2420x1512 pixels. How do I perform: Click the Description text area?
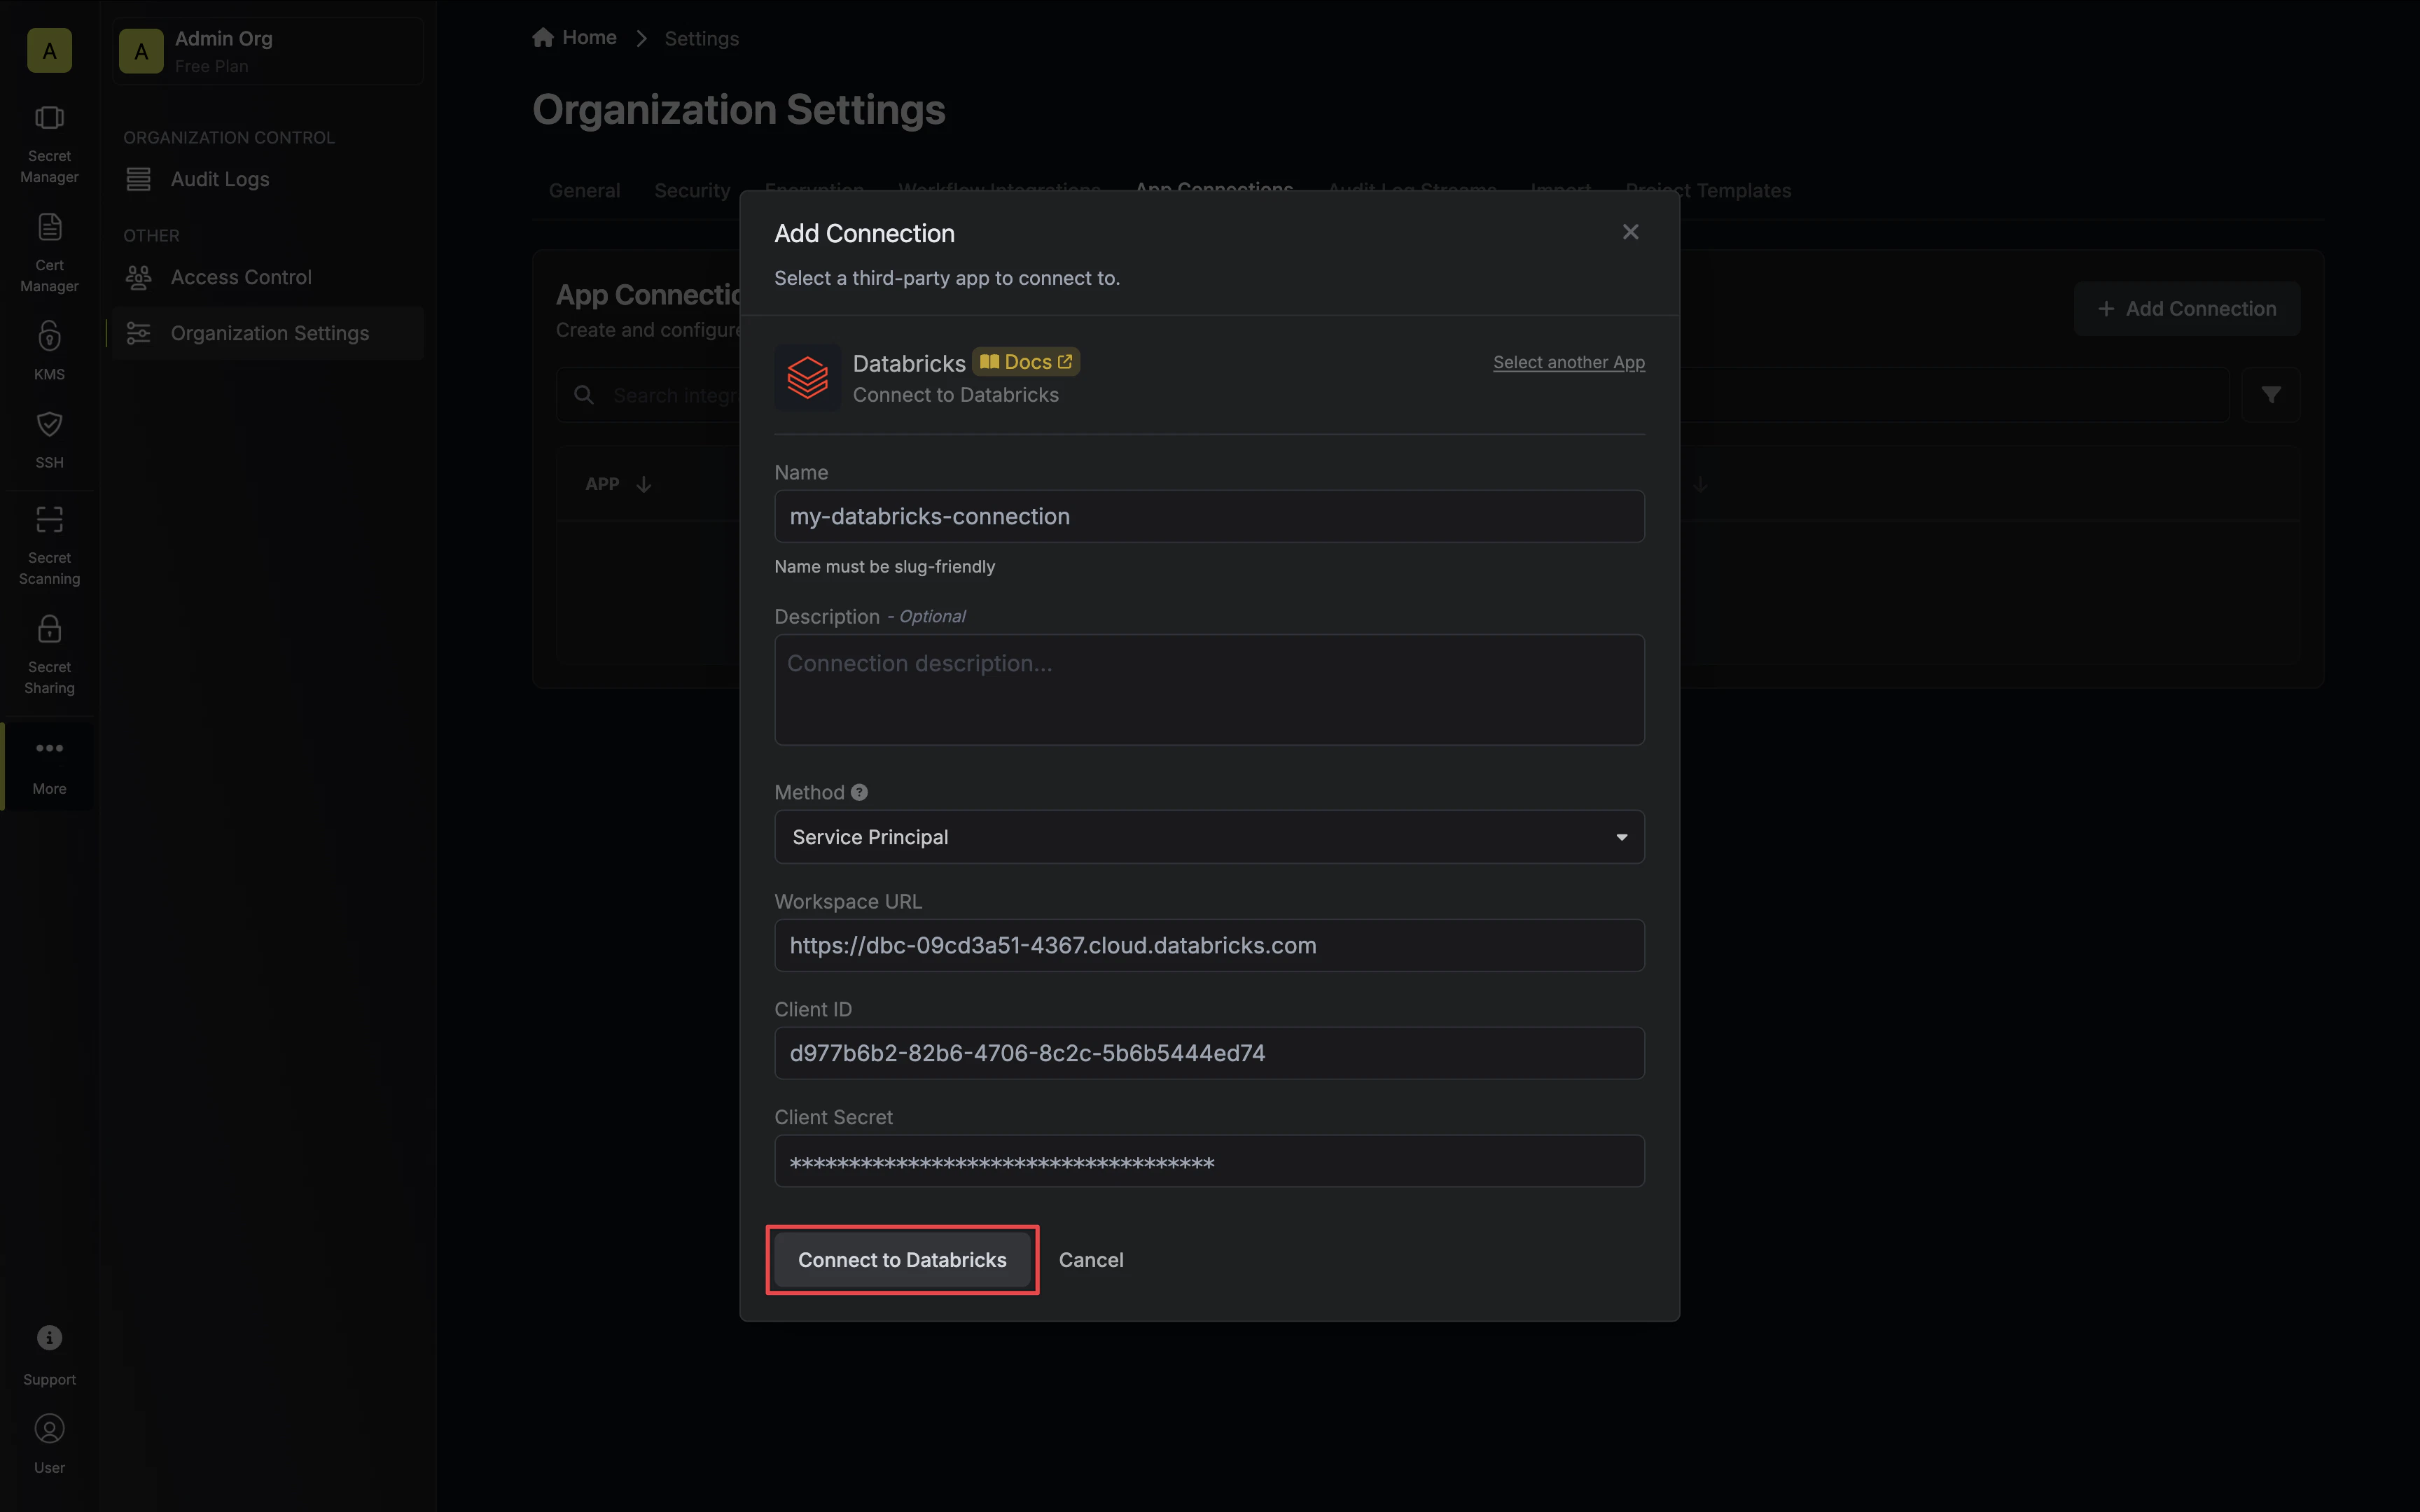(x=1209, y=690)
